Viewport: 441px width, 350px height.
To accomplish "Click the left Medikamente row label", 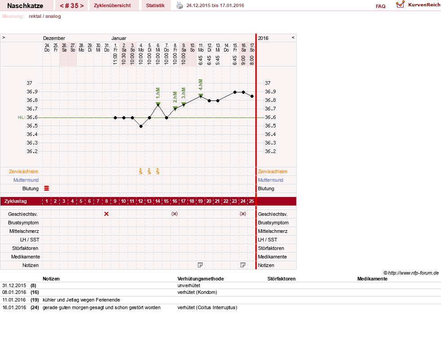I will coord(26,257).
